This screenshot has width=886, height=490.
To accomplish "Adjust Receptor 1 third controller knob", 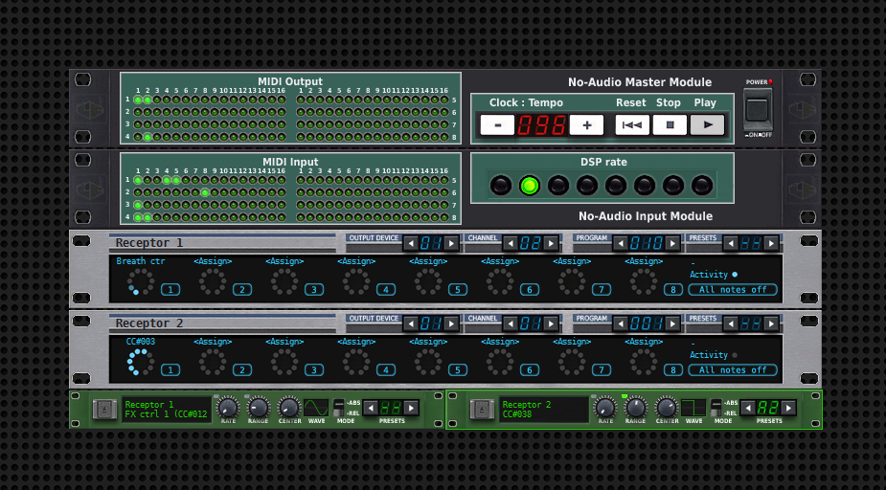I will 284,281.
